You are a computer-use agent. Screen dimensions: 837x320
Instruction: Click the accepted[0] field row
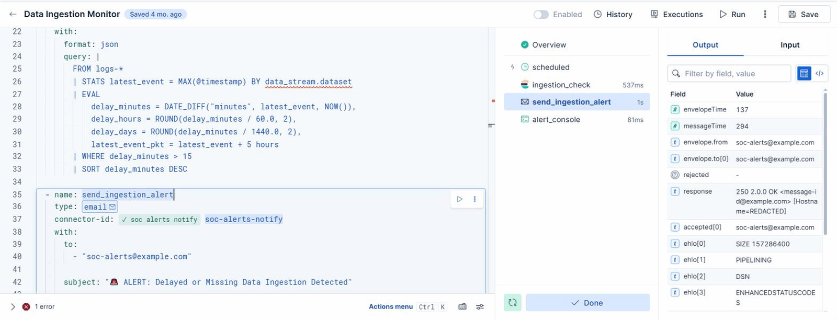pyautogui.click(x=744, y=227)
